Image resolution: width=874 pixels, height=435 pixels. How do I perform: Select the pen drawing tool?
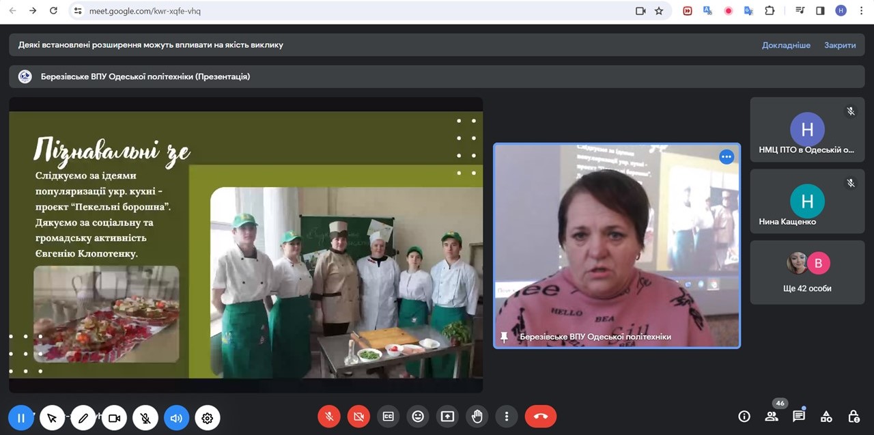83,418
